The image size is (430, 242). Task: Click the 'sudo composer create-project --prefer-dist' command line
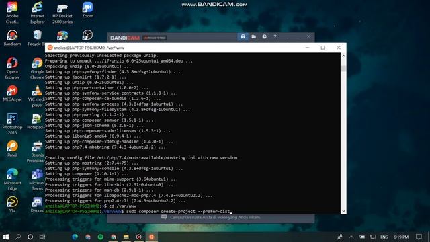point(178,211)
